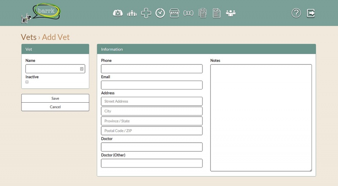Click the Doctor input field
Screen dimensions: 338x186
coord(152,147)
